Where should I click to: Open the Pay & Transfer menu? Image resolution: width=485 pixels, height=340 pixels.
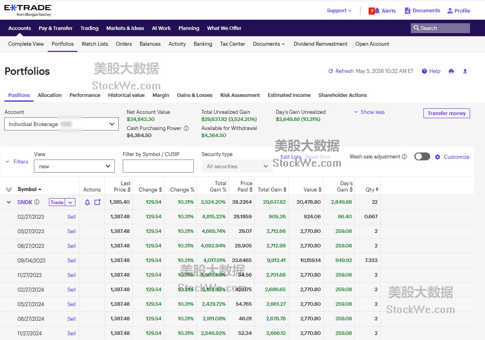coord(56,28)
